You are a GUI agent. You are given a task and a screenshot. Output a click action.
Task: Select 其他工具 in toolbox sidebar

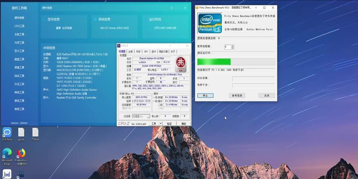(19, 109)
